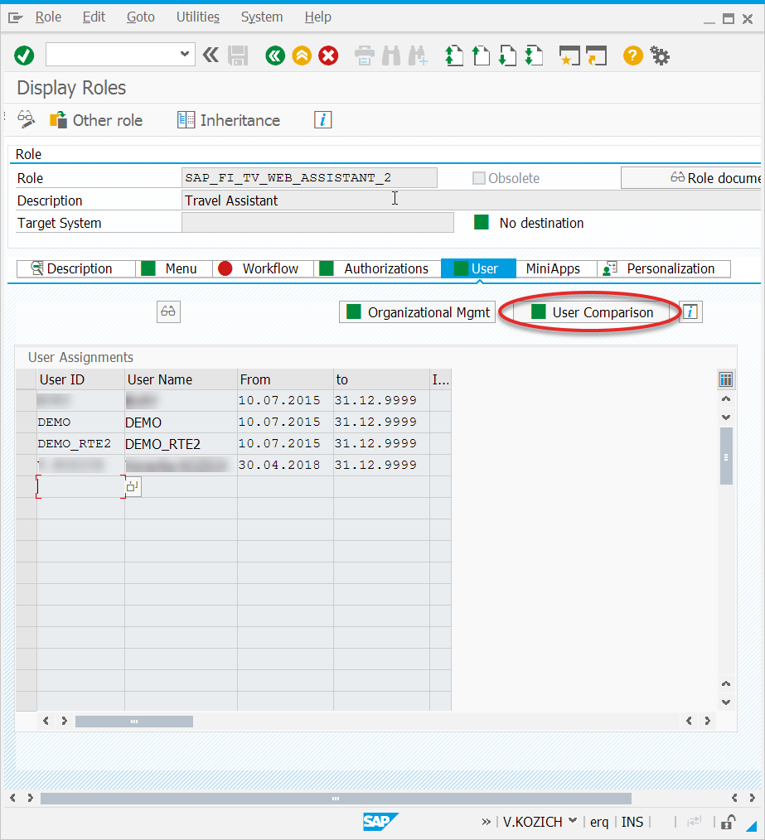Click the window's bottom horizontal scrollbar thumb
The width and height of the screenshot is (765, 840).
click(x=337, y=799)
